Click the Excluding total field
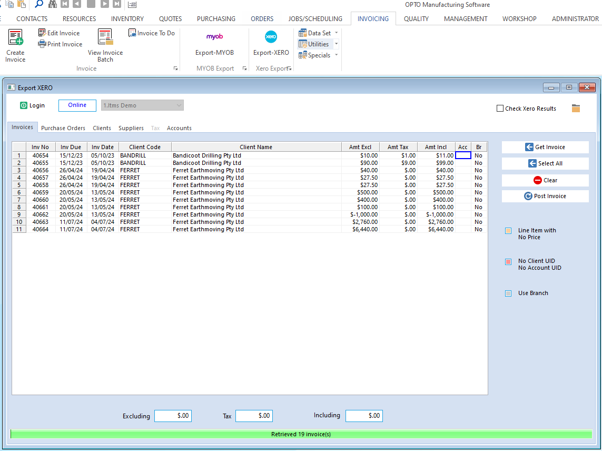The image size is (602, 451). [x=173, y=416]
